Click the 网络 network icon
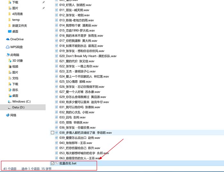 pos(8,115)
